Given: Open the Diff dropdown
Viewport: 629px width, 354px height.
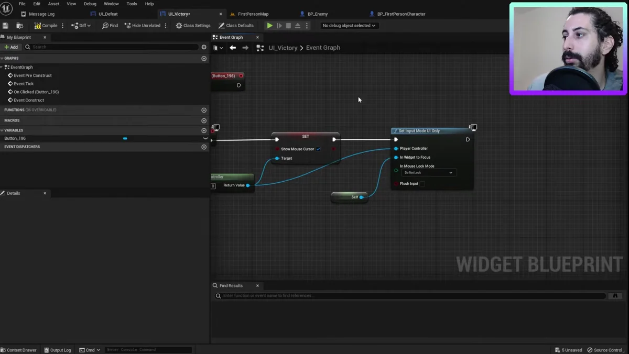Looking at the screenshot, I should (81, 26).
